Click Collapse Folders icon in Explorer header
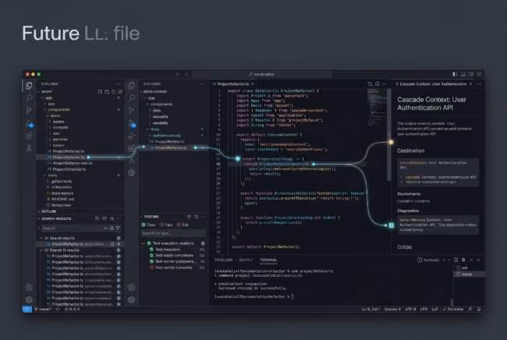The height and width of the screenshot is (340, 507). (x=120, y=92)
